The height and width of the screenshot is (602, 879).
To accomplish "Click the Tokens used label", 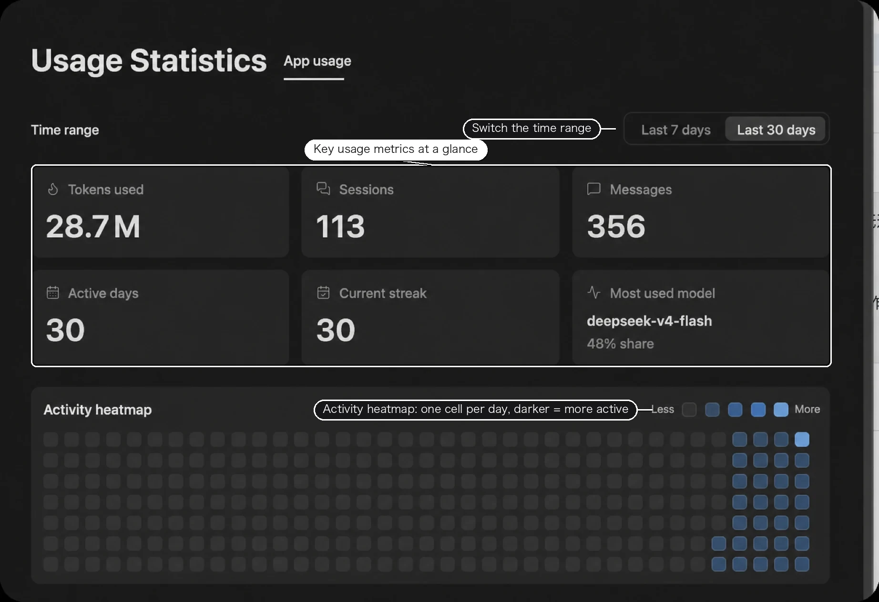I will 106,190.
